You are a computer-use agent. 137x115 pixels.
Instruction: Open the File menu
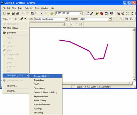point(4,8)
